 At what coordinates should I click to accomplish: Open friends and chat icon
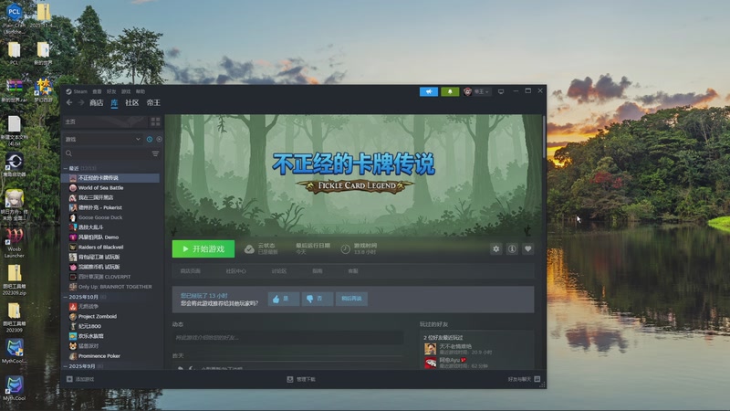[x=537, y=379]
